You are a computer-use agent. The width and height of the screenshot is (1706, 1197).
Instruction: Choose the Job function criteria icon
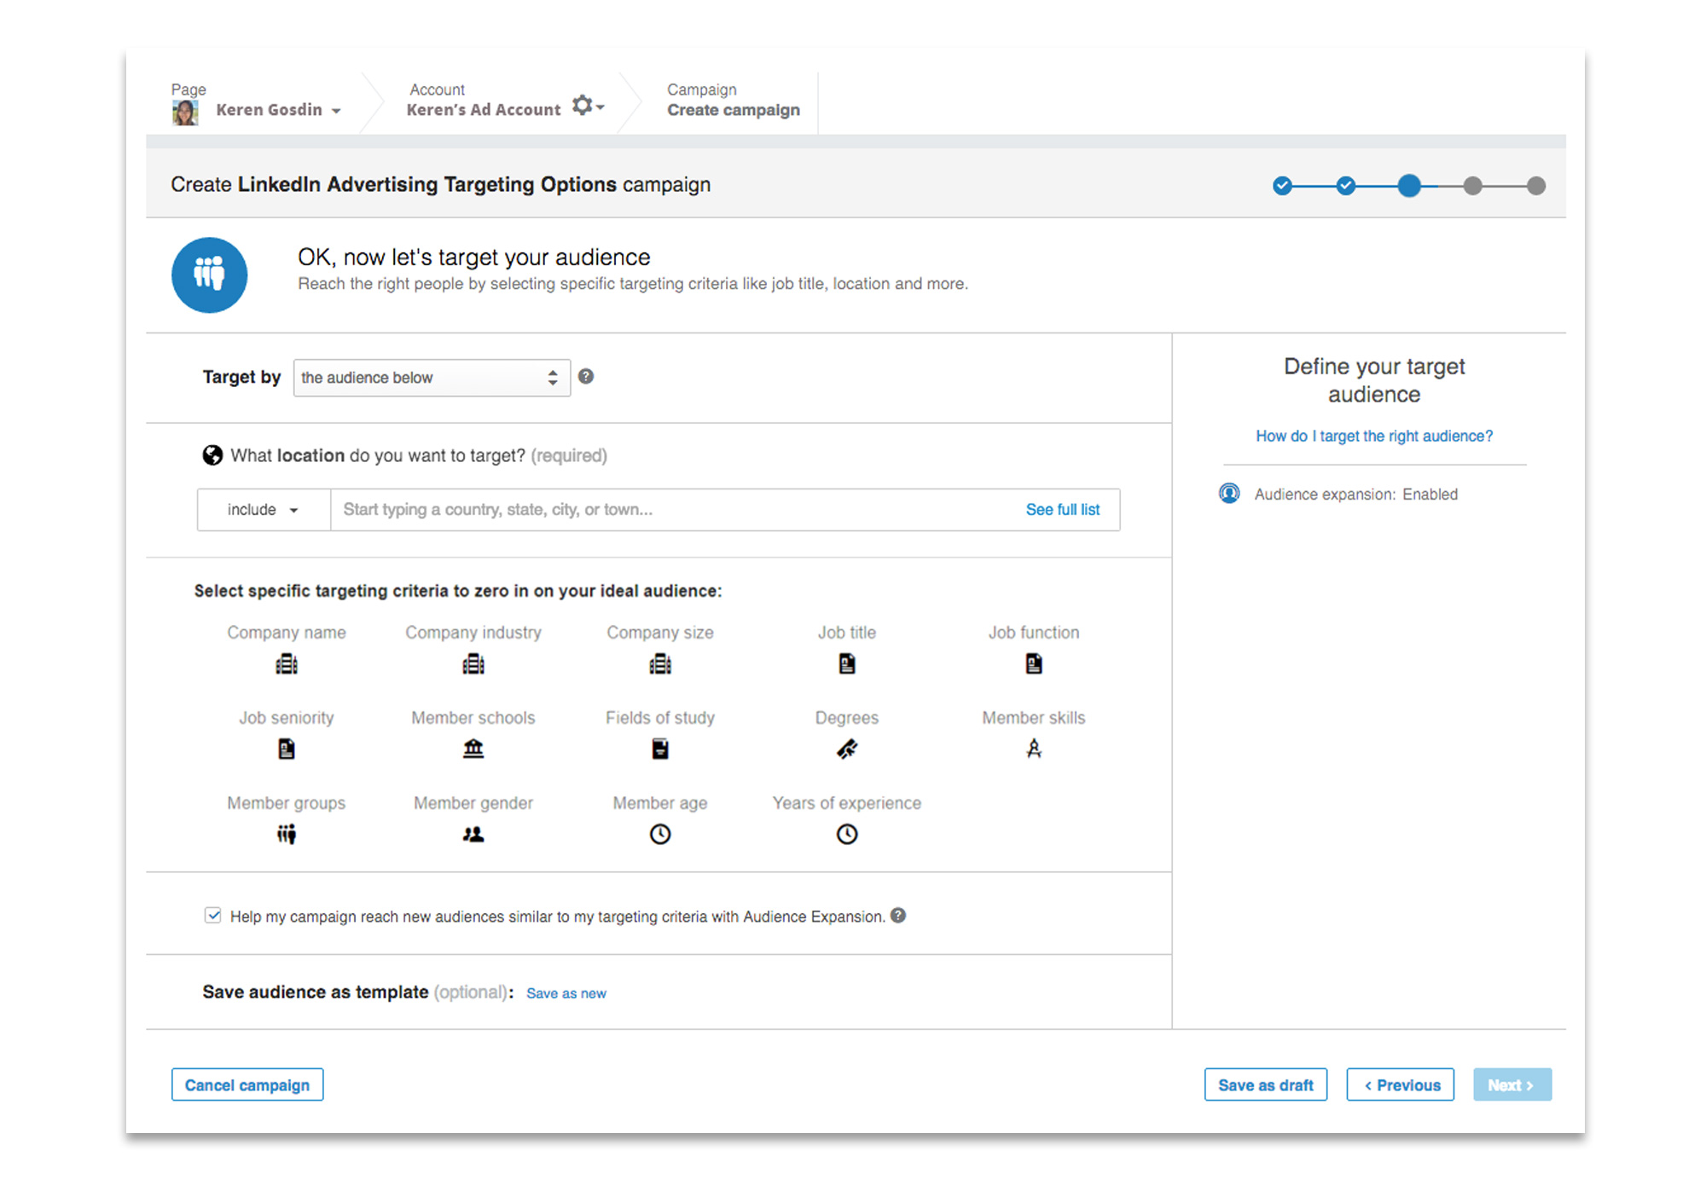pos(1034,664)
